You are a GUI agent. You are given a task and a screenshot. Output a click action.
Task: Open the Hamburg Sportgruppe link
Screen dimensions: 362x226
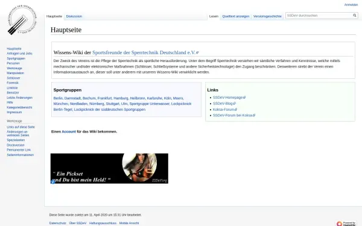tap(121, 98)
